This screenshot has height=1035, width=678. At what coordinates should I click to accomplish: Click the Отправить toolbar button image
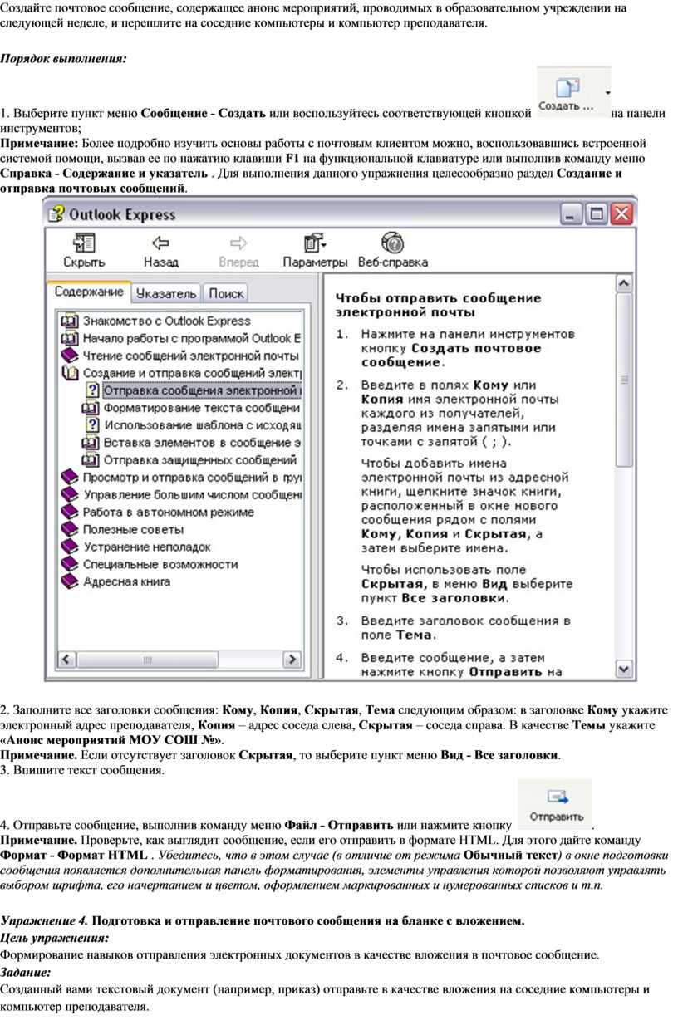pyautogui.click(x=556, y=803)
